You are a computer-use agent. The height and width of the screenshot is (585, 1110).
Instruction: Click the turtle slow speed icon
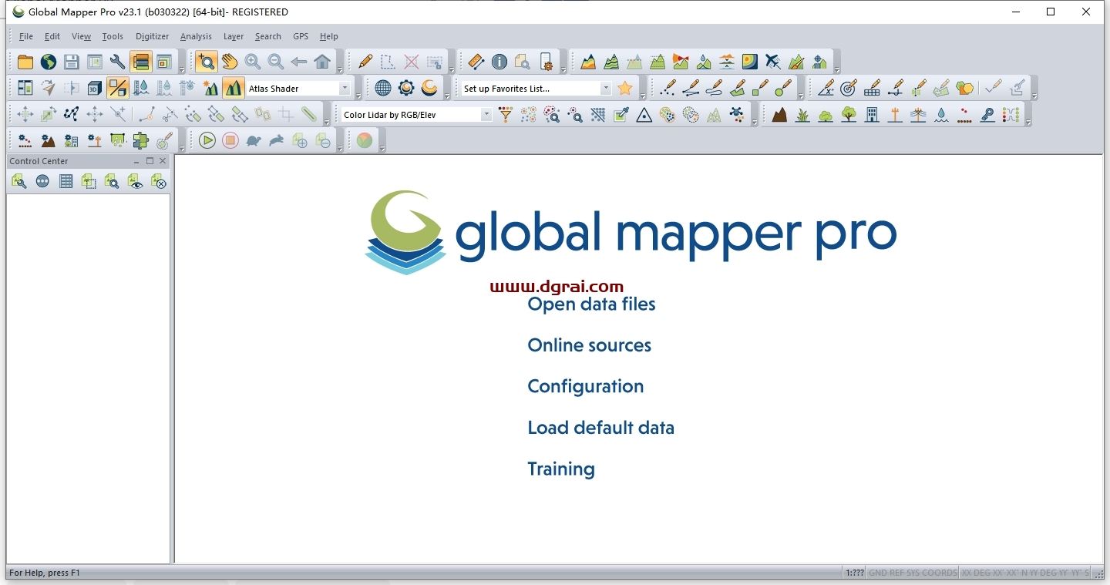click(254, 140)
